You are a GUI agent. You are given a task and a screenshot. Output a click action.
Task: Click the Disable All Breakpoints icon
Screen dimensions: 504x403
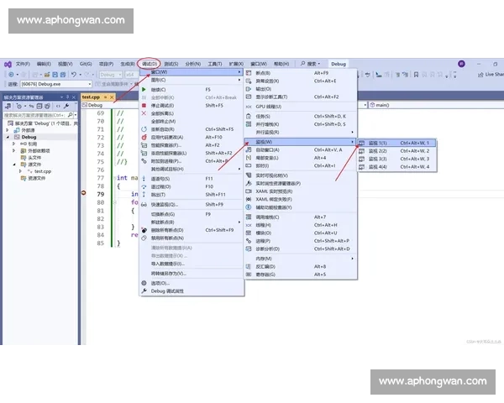coord(144,238)
